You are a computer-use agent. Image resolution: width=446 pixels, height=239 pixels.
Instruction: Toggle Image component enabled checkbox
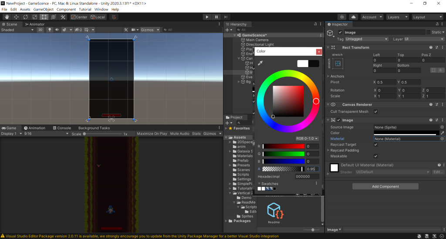[339, 120]
